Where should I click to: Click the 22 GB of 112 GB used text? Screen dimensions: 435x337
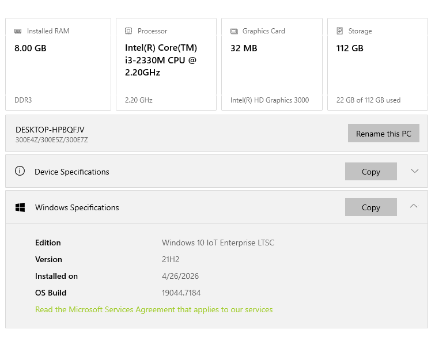[368, 100]
